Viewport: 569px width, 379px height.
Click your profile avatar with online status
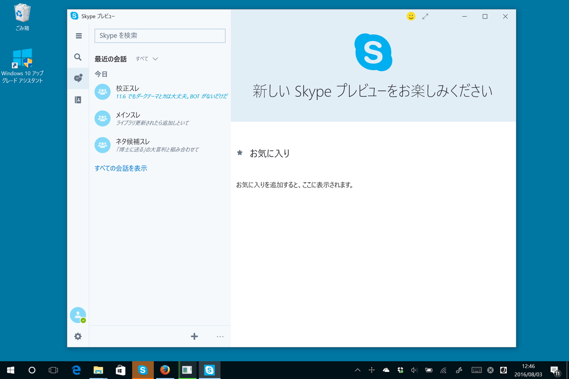click(78, 315)
